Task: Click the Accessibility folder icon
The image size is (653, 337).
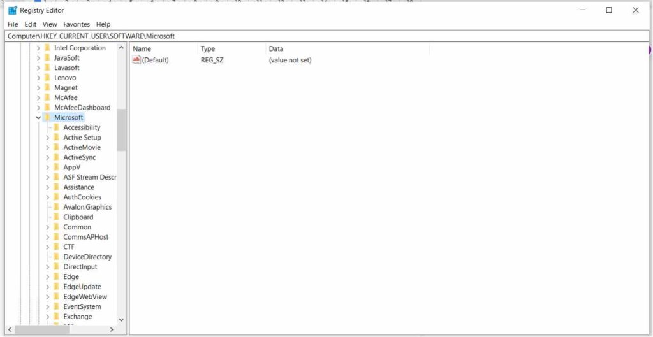Action: [x=56, y=127]
